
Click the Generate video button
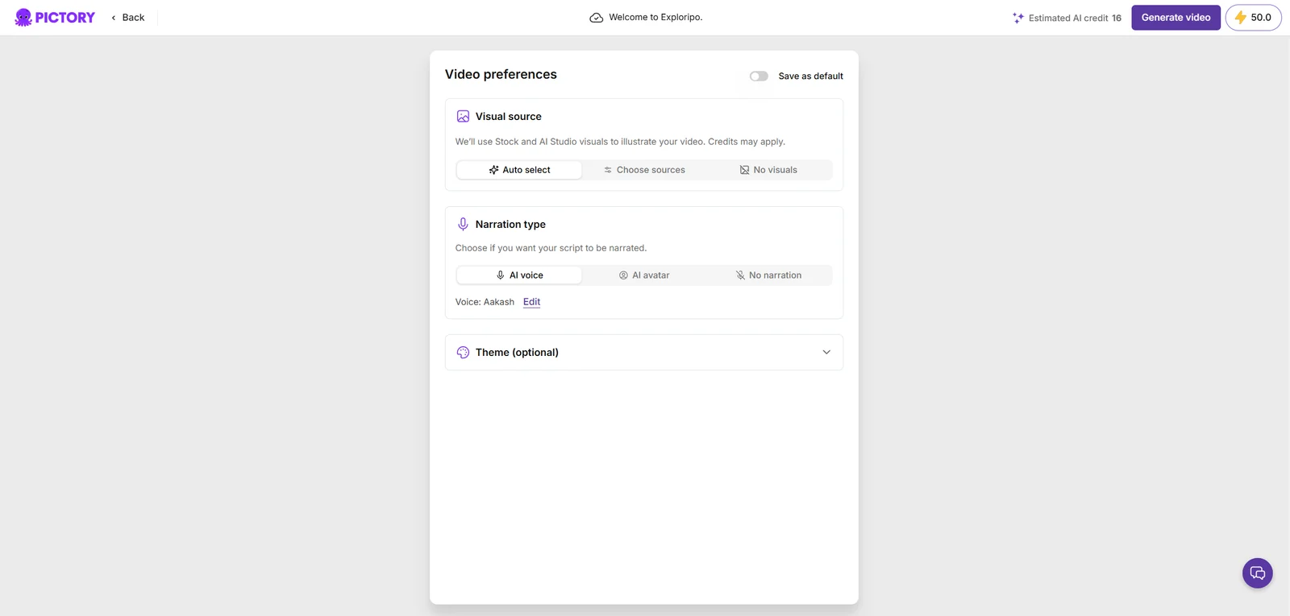pyautogui.click(x=1176, y=18)
